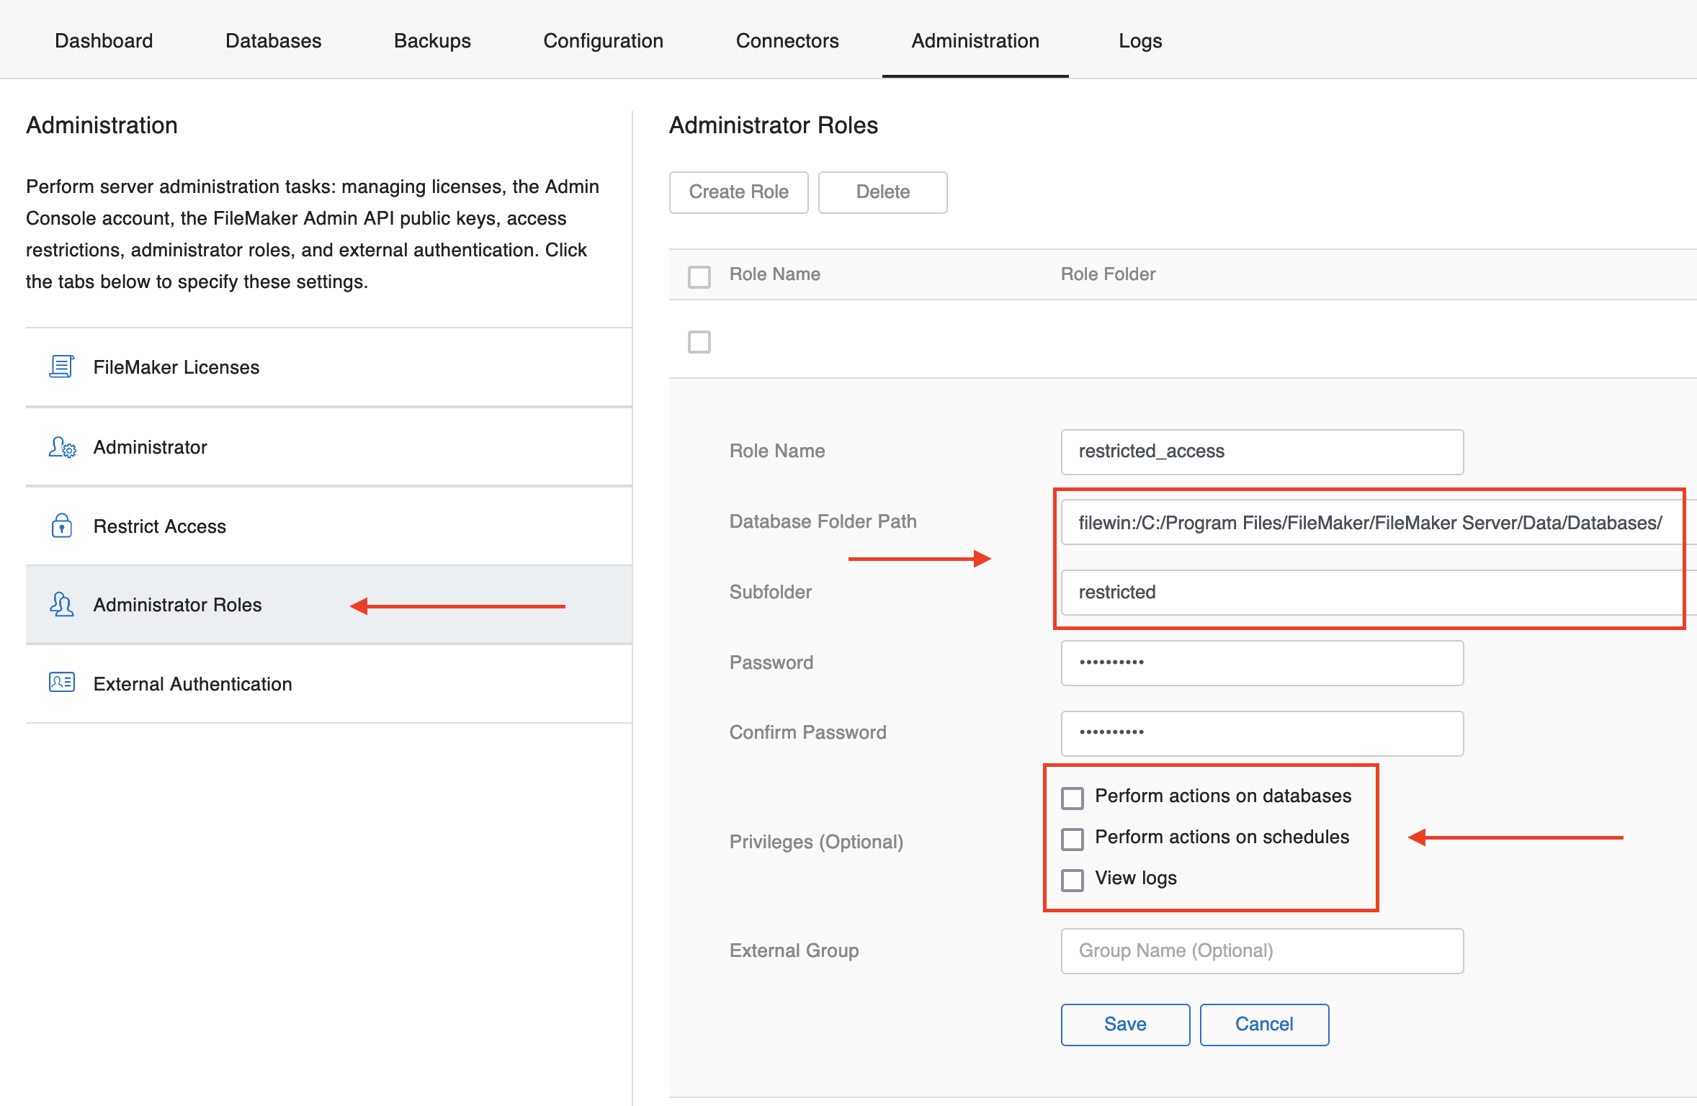Screen dimensions: 1697x1106
Task: Click the External Authentication ID card icon
Action: pyautogui.click(x=62, y=683)
